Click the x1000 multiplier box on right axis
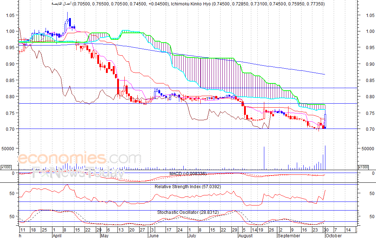The image size is (376, 238). tap(363, 167)
